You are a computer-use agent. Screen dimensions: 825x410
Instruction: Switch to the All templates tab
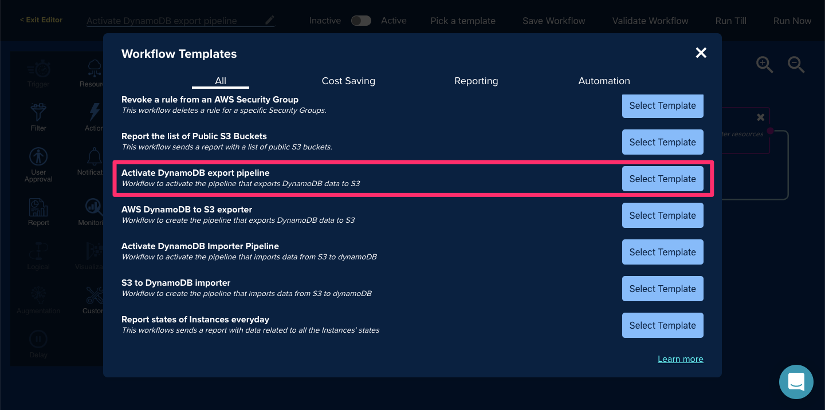click(221, 81)
